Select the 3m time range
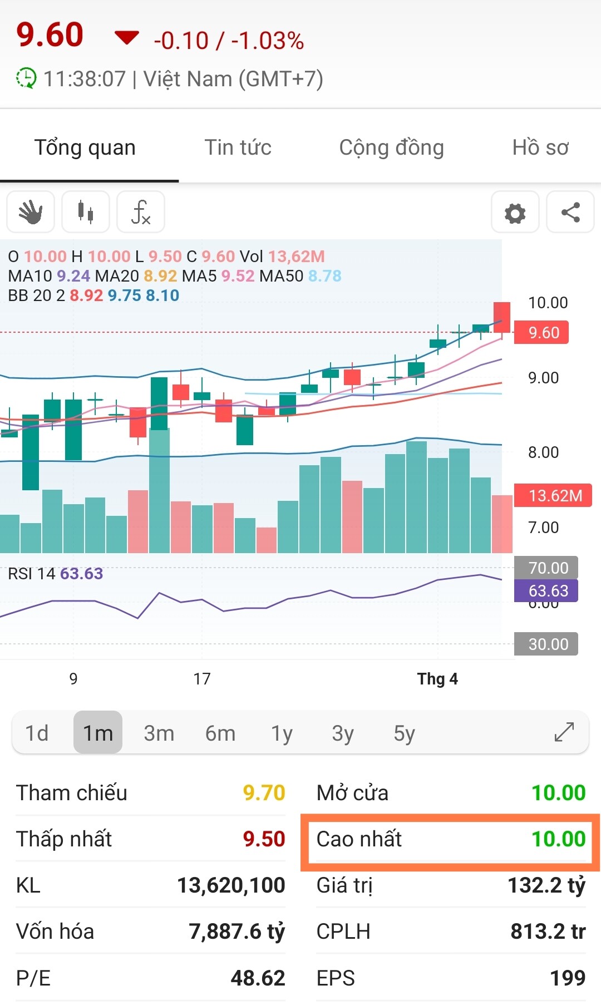 [159, 733]
